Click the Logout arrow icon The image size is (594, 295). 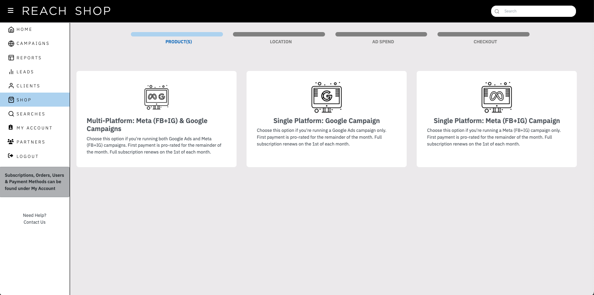click(11, 156)
